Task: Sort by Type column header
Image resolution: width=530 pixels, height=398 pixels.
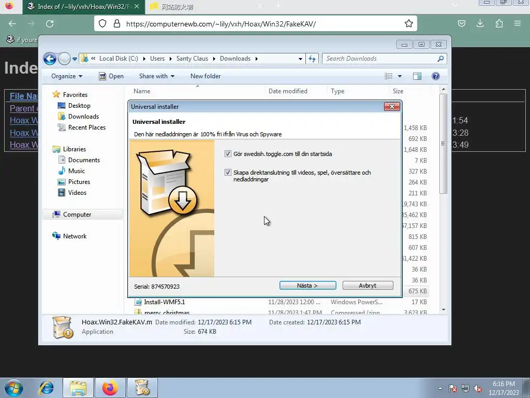Action: pos(358,91)
